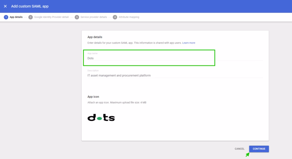Open the Service provider details step
This screenshot has width=292, height=159.
(x=94, y=17)
